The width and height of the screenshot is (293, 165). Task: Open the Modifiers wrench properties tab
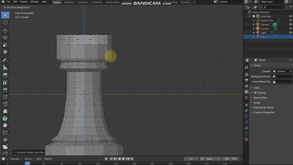point(247,110)
